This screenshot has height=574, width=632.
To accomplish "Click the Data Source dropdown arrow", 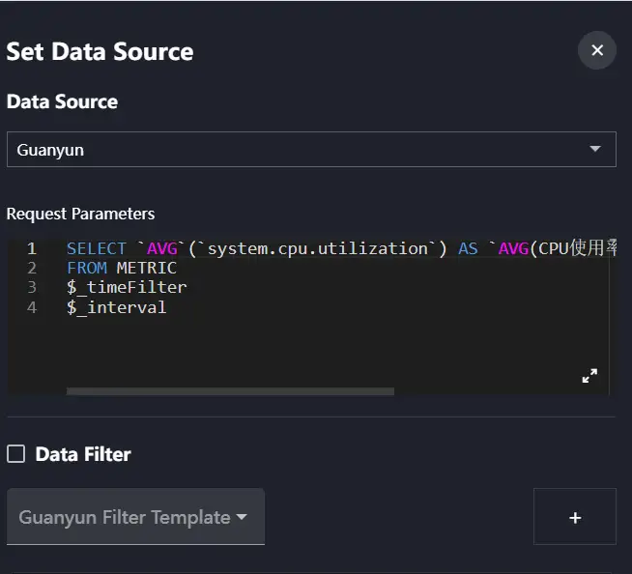I will [595, 150].
